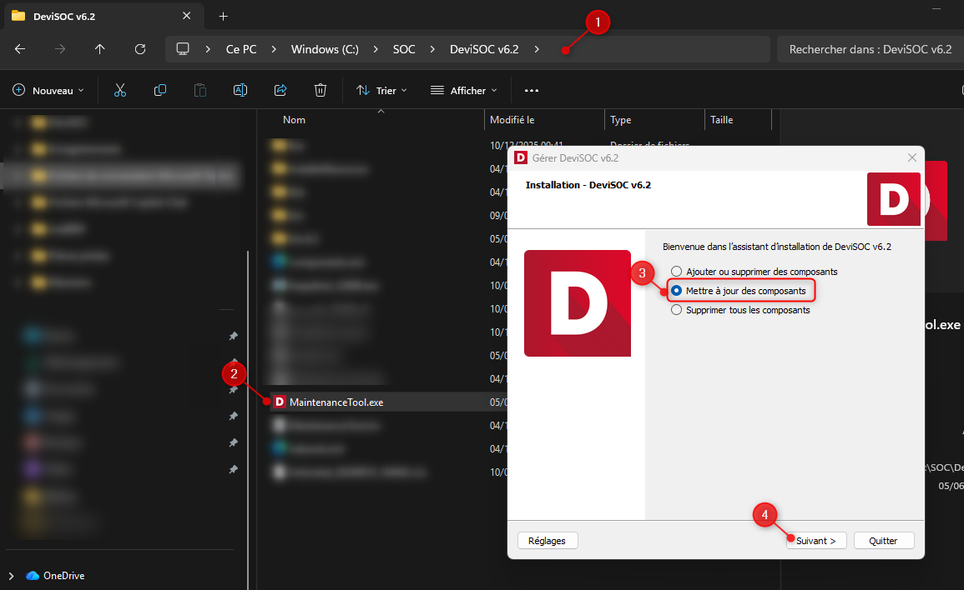Click the Cut scissors icon in toolbar
The image size is (964, 590).
[x=120, y=90]
